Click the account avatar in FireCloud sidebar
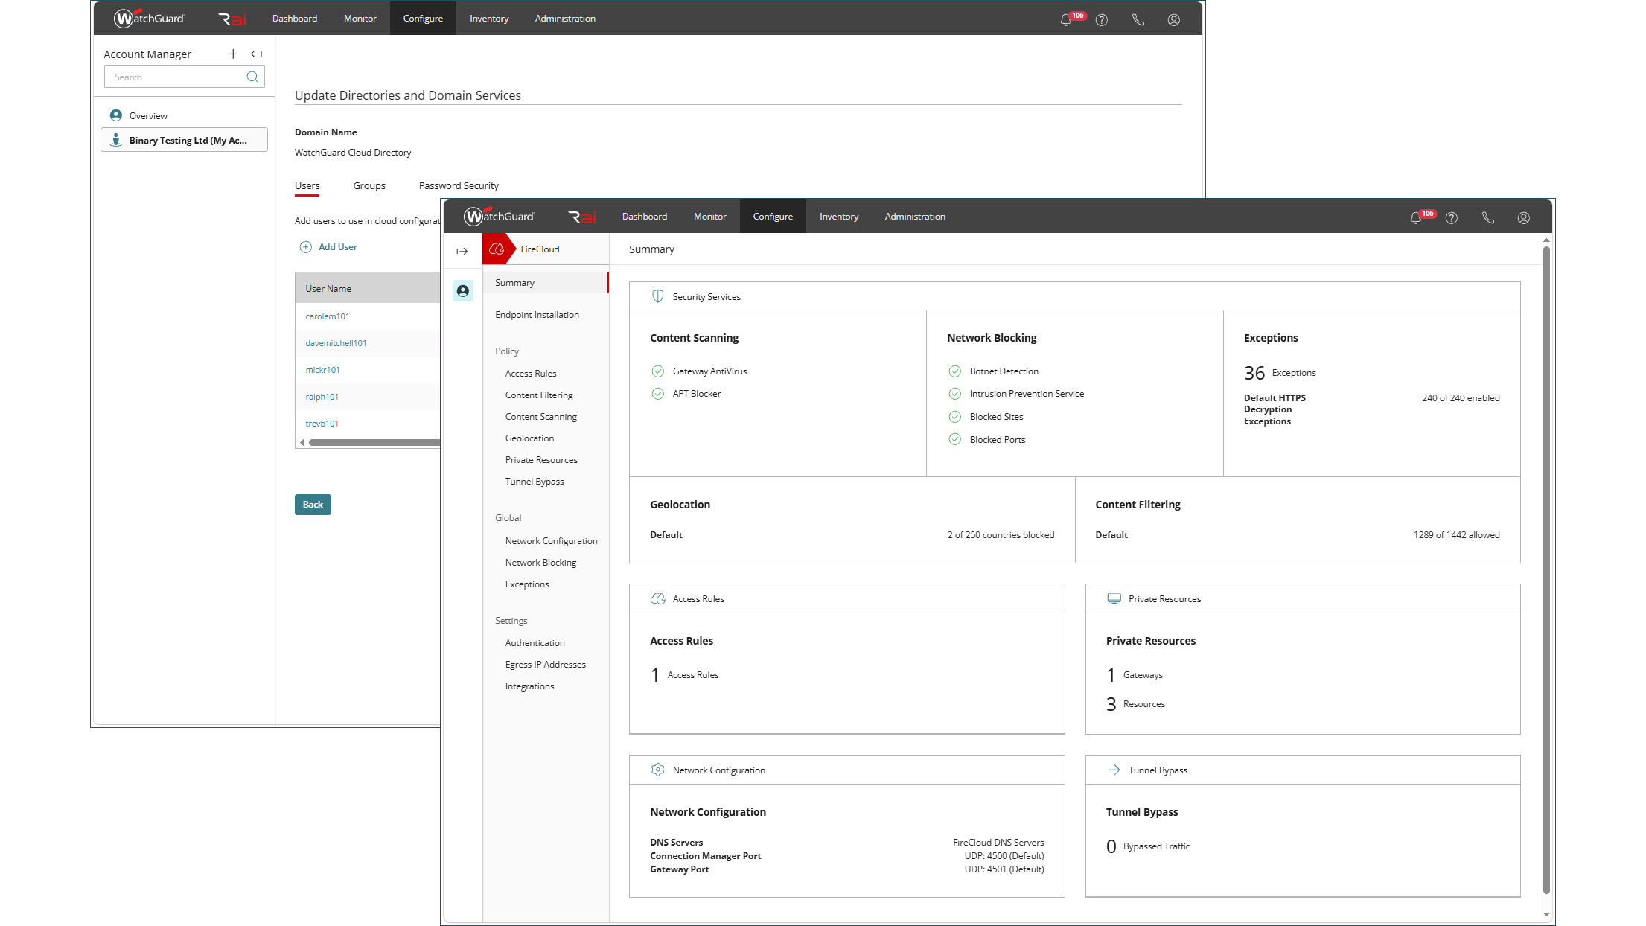 click(x=462, y=290)
